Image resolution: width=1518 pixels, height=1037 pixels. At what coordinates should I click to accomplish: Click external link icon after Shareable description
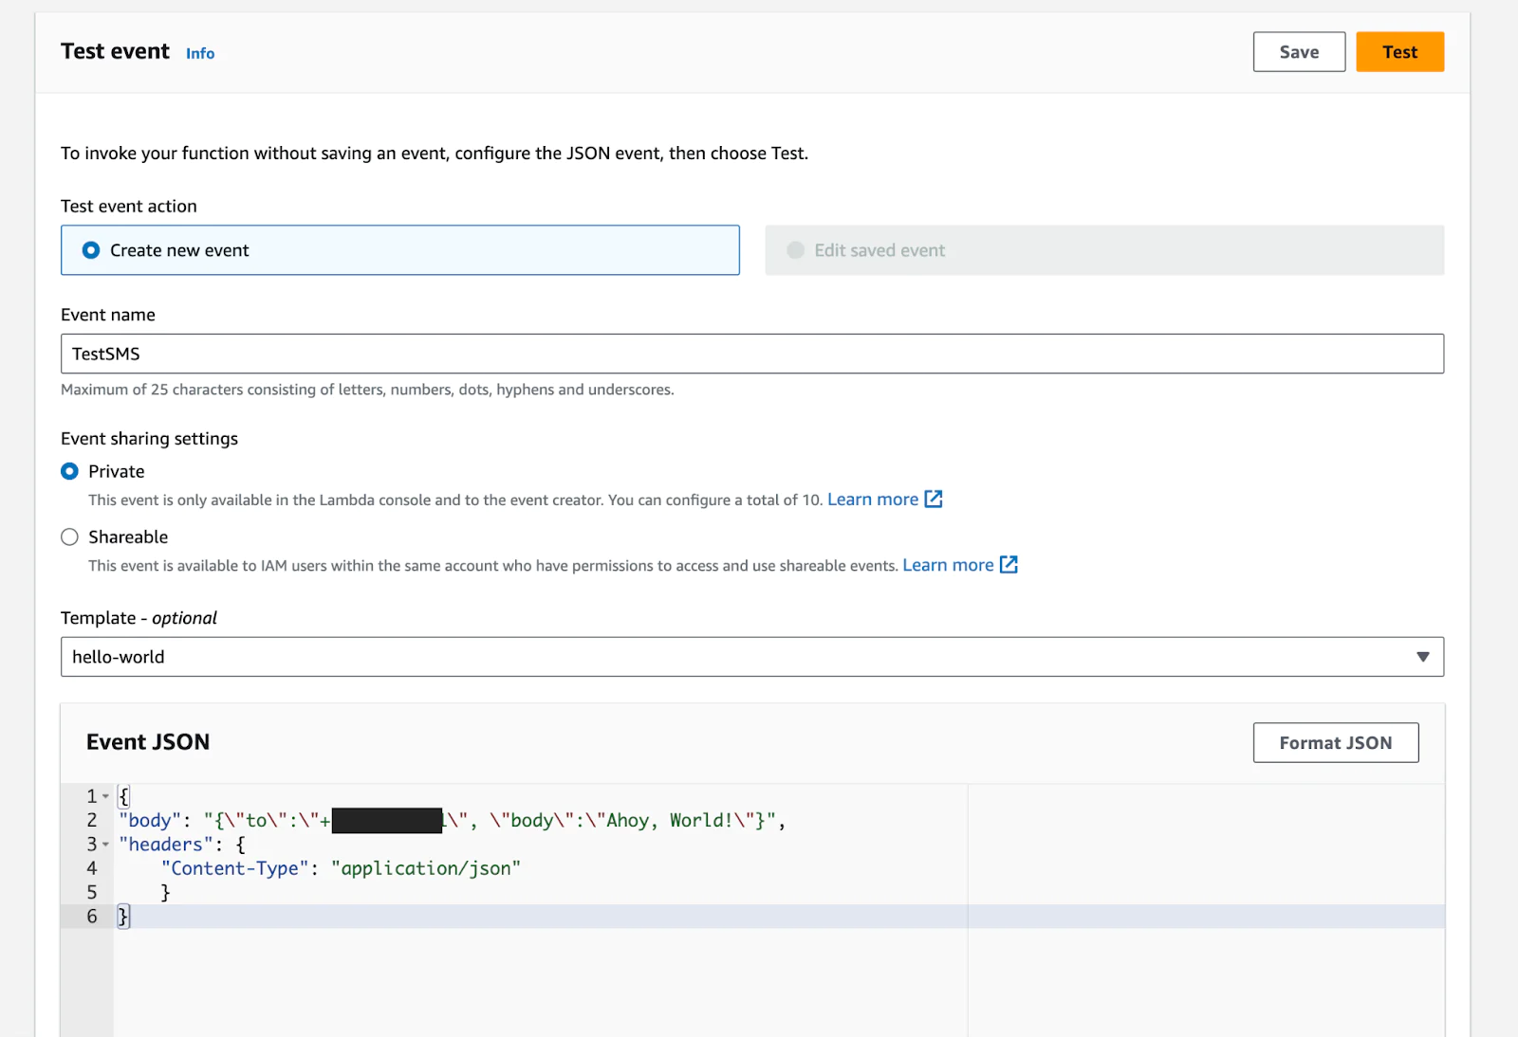[x=1009, y=564]
